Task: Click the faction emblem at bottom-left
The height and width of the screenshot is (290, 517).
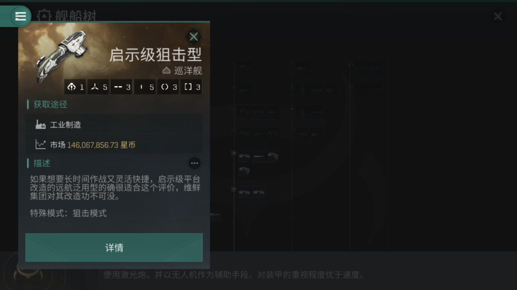Action: click(28, 273)
